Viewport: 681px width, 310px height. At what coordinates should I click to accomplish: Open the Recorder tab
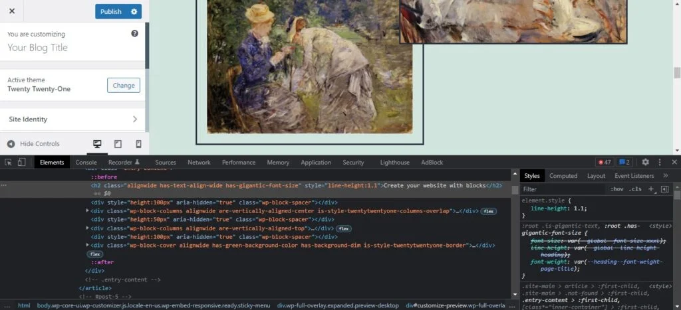tap(124, 162)
